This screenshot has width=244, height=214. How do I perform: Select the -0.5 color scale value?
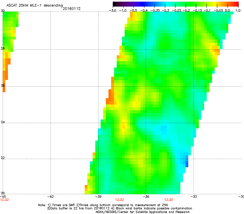134,11
